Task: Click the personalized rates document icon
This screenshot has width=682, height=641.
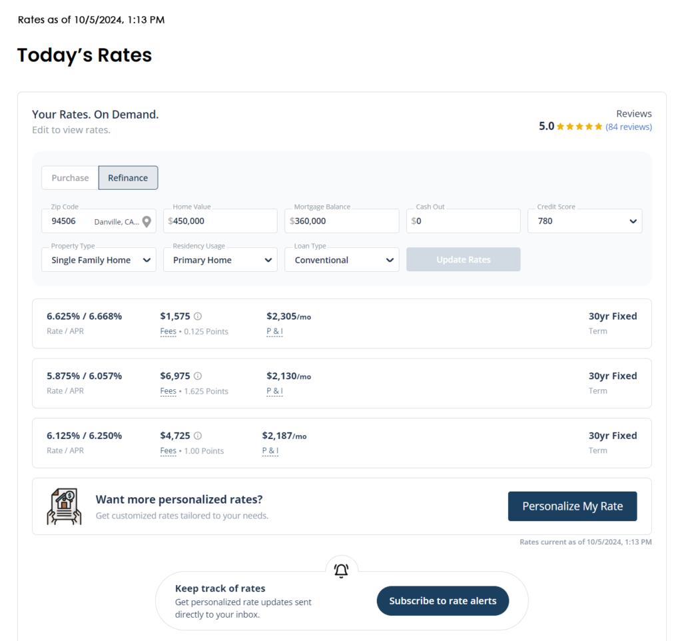Action: point(65,506)
